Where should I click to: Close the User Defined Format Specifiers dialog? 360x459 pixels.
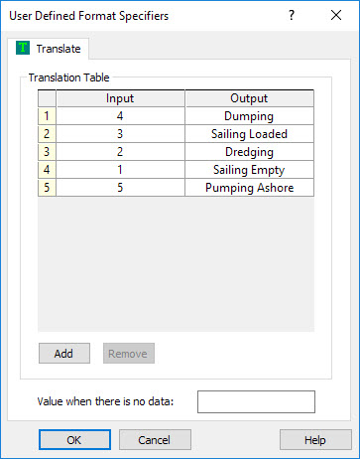coord(336,15)
